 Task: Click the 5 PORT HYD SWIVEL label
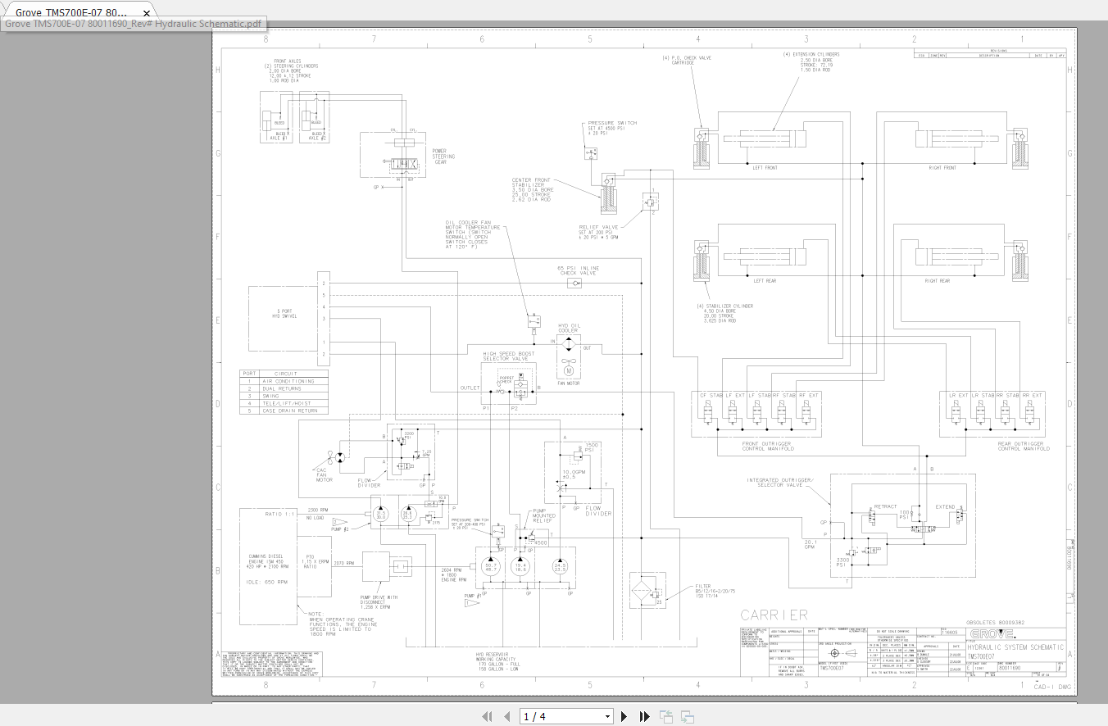(x=284, y=313)
